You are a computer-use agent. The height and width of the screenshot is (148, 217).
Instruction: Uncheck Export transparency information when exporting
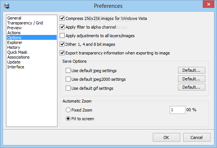pos(62,53)
